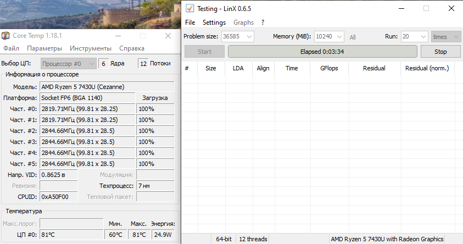This screenshot has width=463, height=244.
Task: Click the Elapsed 0:03:34 progress bar
Action: coord(322,52)
